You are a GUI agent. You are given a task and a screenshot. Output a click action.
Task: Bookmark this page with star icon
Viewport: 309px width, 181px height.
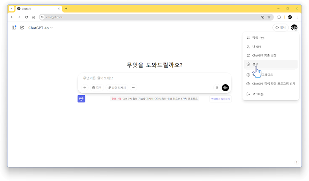pos(269,17)
